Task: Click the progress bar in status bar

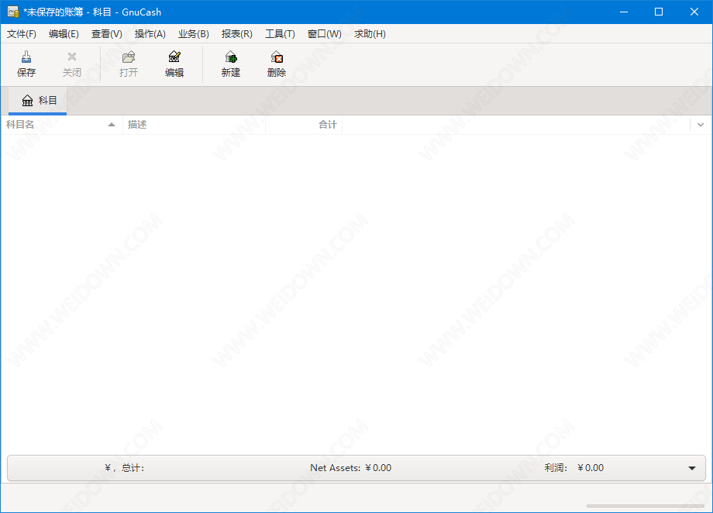Action: (x=645, y=505)
